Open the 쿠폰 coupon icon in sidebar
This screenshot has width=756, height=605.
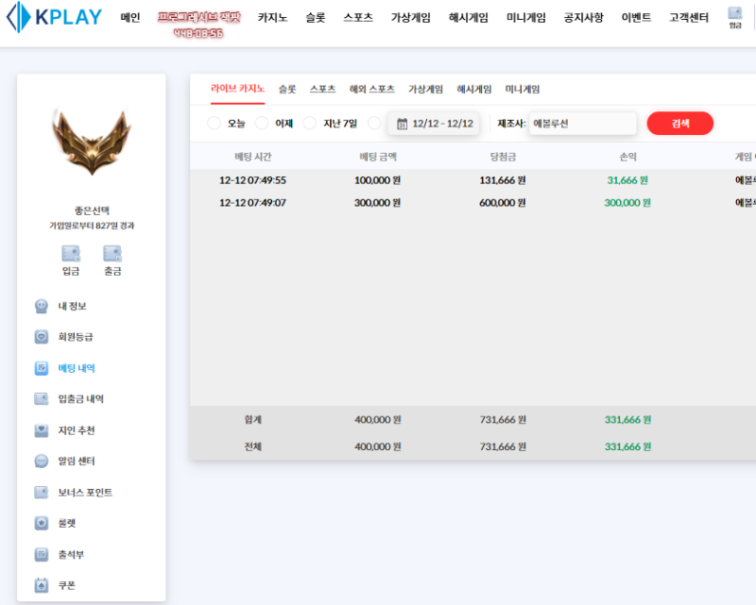coord(42,585)
